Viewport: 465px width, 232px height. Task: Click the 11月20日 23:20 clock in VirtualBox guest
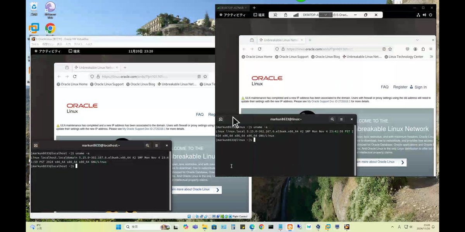click(x=141, y=51)
